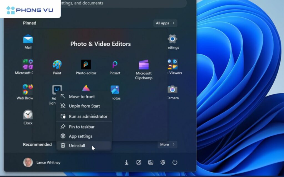Launch the Photo editor app
Screen dimensions: 284x177
pyautogui.click(x=86, y=65)
